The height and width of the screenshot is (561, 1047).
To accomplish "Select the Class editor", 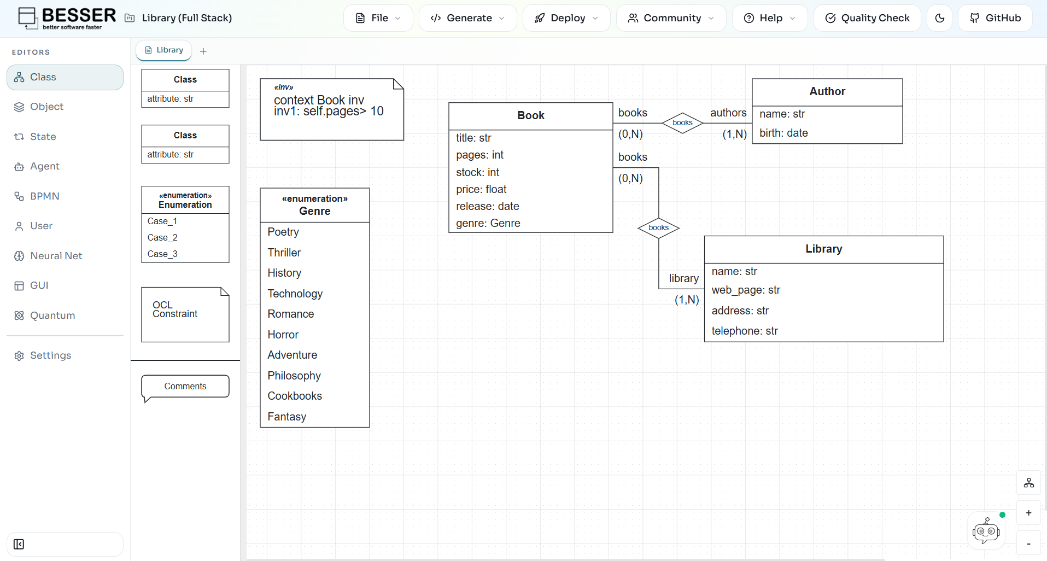I will click(x=65, y=77).
